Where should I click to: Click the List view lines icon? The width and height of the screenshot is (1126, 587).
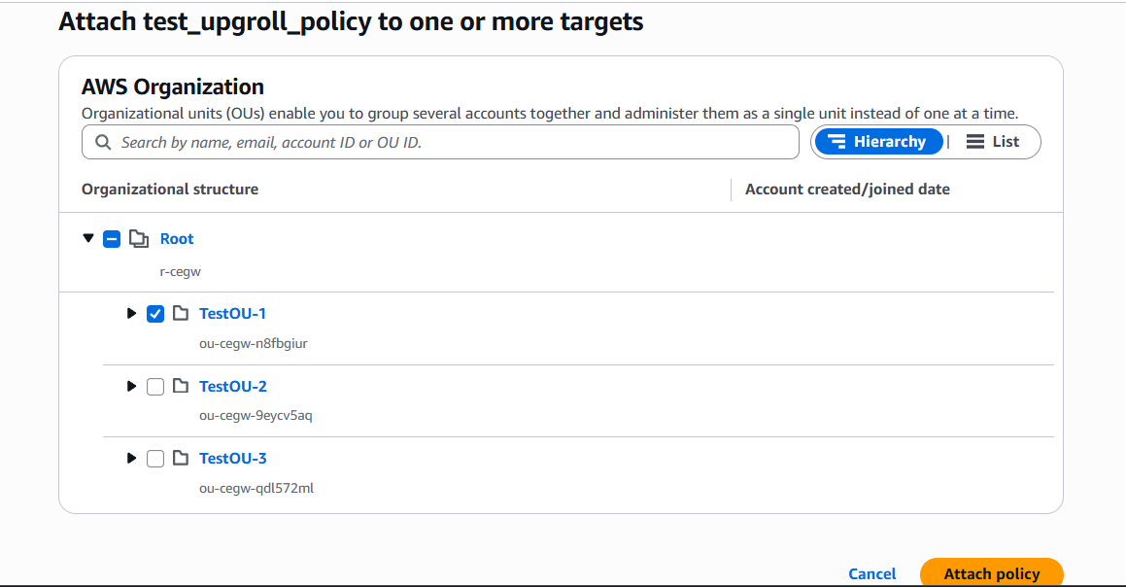click(975, 142)
